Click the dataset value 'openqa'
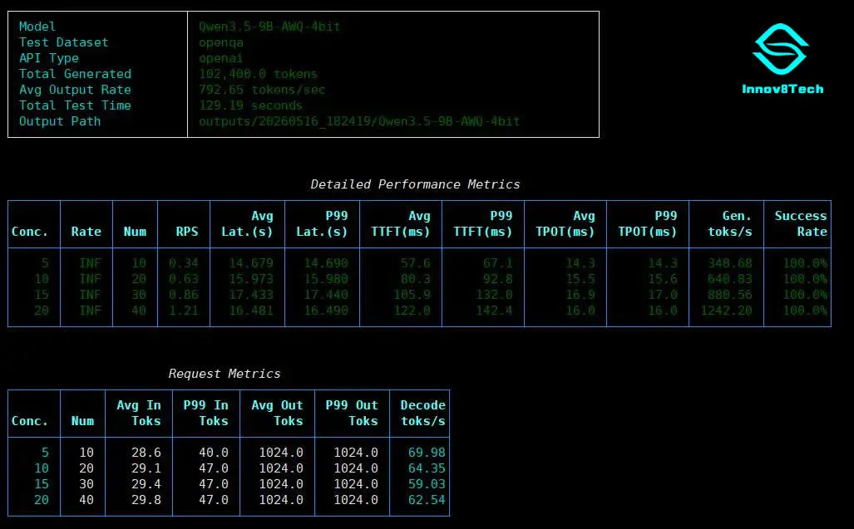 click(221, 42)
